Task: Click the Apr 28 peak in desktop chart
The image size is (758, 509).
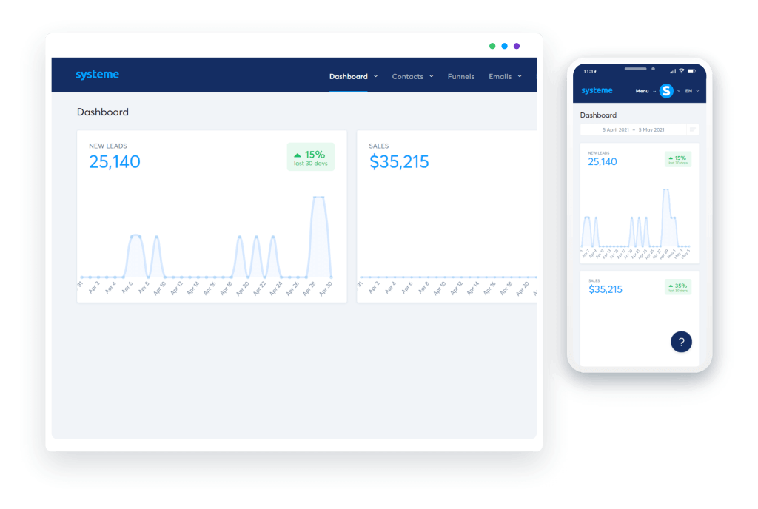Action: 319,198
